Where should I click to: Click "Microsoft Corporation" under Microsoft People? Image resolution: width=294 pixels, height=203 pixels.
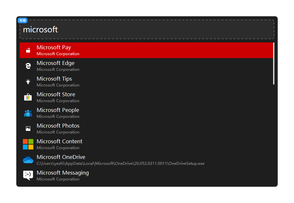click(x=58, y=117)
